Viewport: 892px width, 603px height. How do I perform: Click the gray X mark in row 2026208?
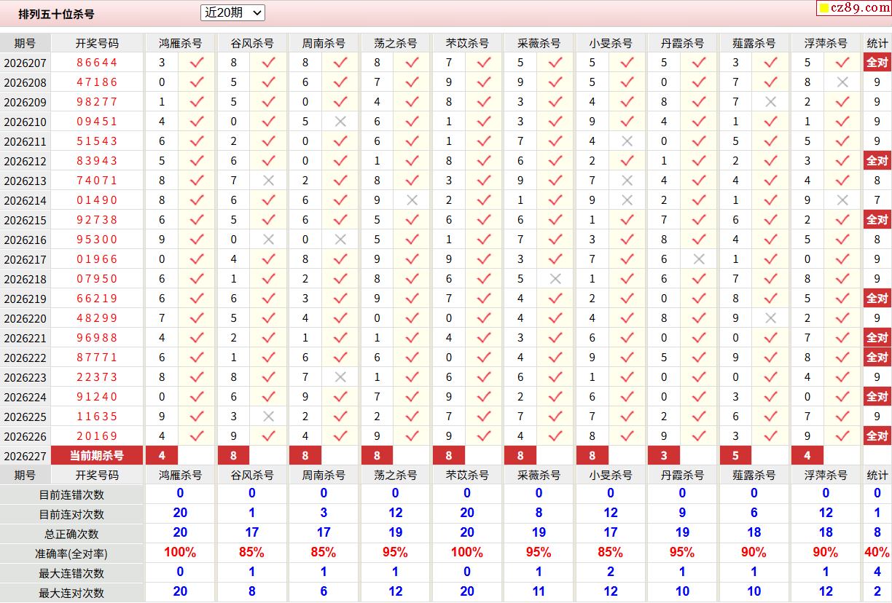[x=842, y=82]
